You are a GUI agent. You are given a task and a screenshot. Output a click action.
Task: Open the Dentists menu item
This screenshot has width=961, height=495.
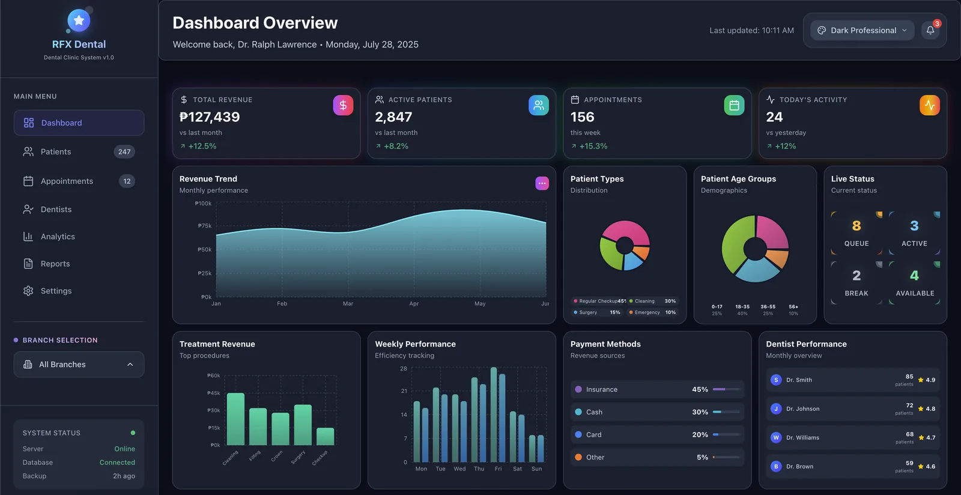tap(79, 210)
